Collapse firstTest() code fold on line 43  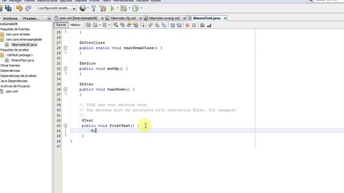66,125
